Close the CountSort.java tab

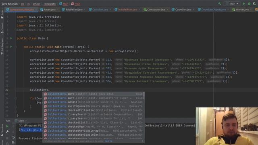(193, 10)
